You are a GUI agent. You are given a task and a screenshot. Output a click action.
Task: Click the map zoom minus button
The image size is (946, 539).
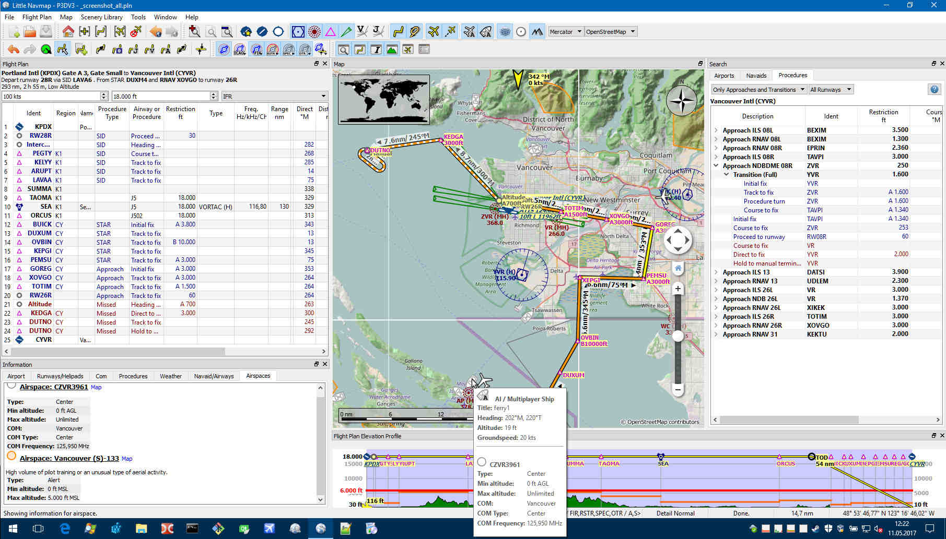[678, 389]
